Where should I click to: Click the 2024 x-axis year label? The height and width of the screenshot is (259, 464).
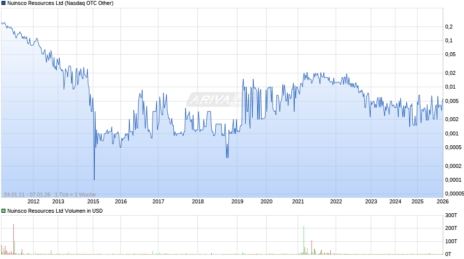395,201
